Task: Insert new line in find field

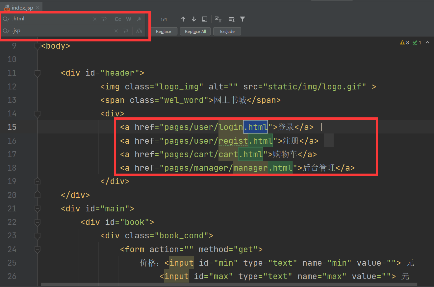Action: (104, 19)
